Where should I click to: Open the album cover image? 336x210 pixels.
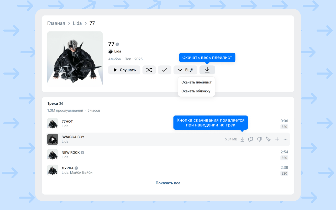(75, 59)
